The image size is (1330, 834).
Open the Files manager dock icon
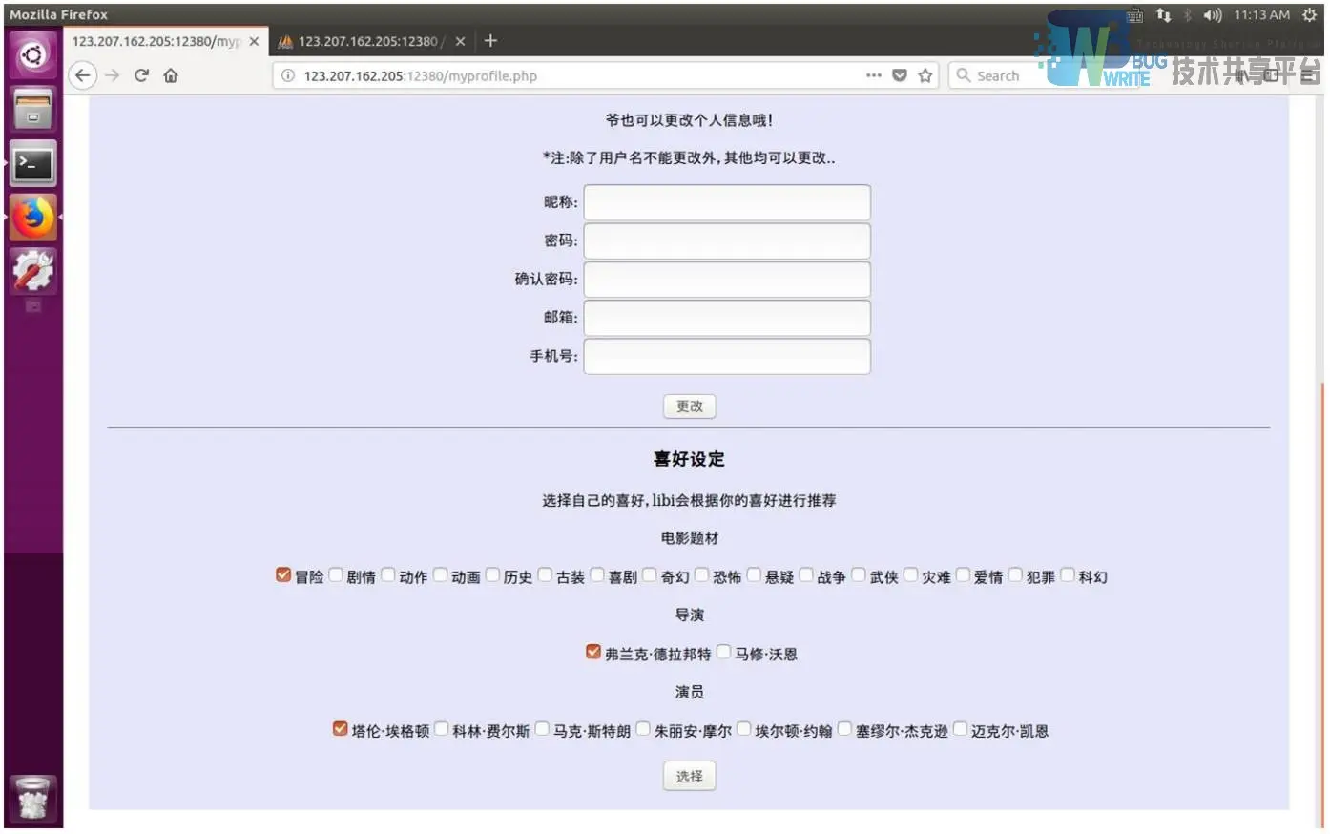33,109
